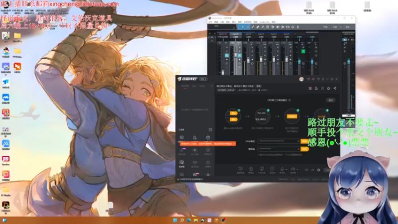
Task: Select the Paint pencil tool in Studio One
Action: click(263, 27)
